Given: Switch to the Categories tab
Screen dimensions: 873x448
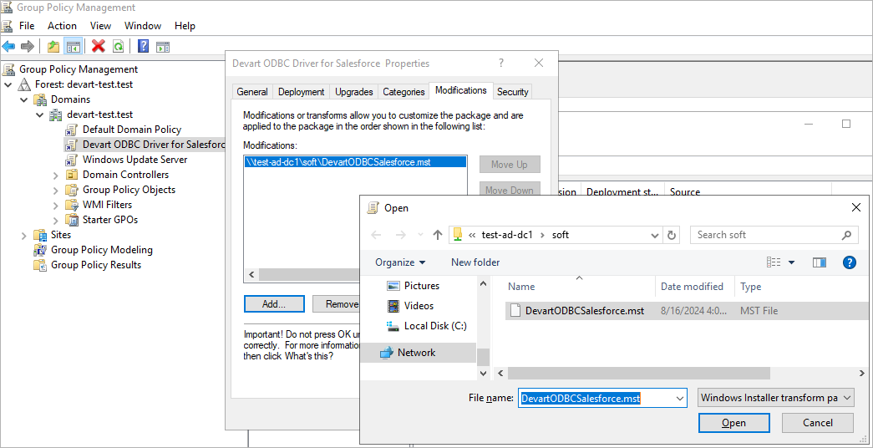Looking at the screenshot, I should (x=404, y=92).
